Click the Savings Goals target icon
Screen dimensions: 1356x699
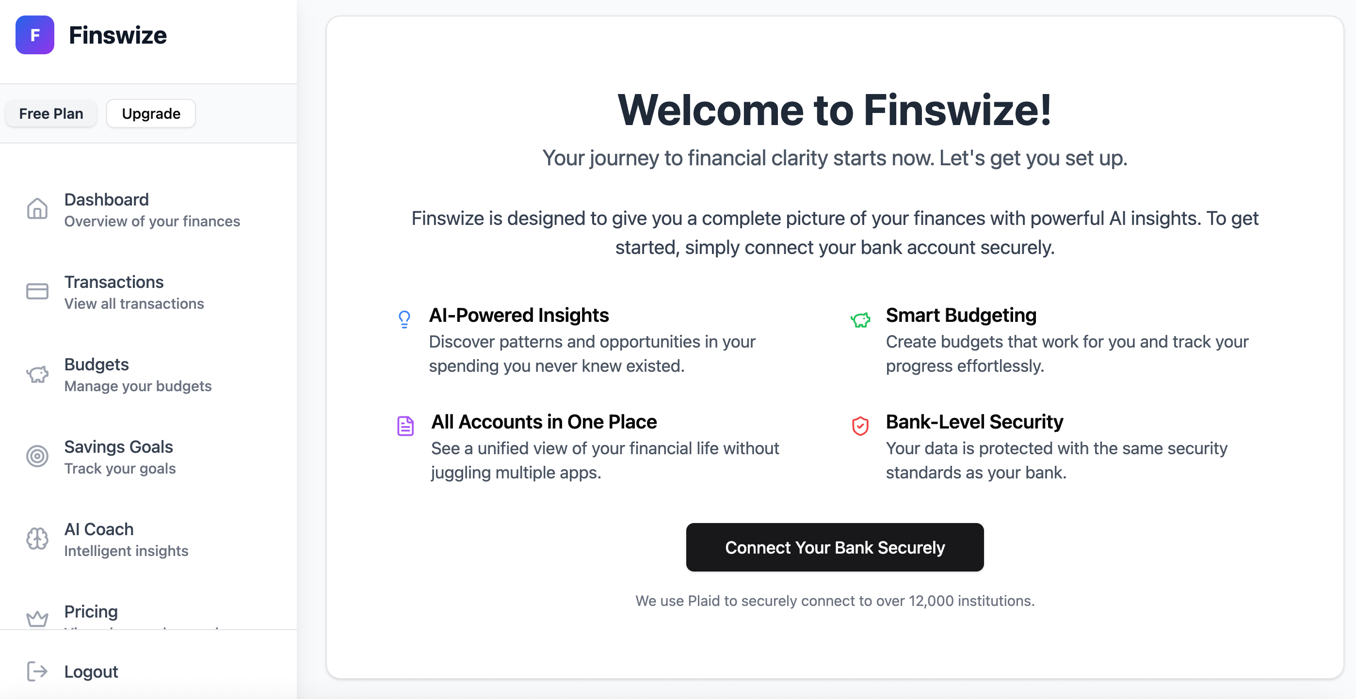(37, 456)
